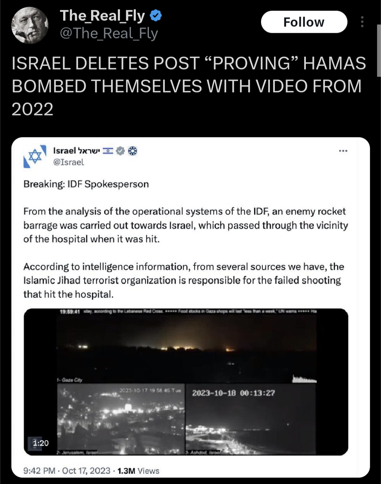Select the Ashdod camera feed panel
381x484 pixels.
tap(250, 419)
